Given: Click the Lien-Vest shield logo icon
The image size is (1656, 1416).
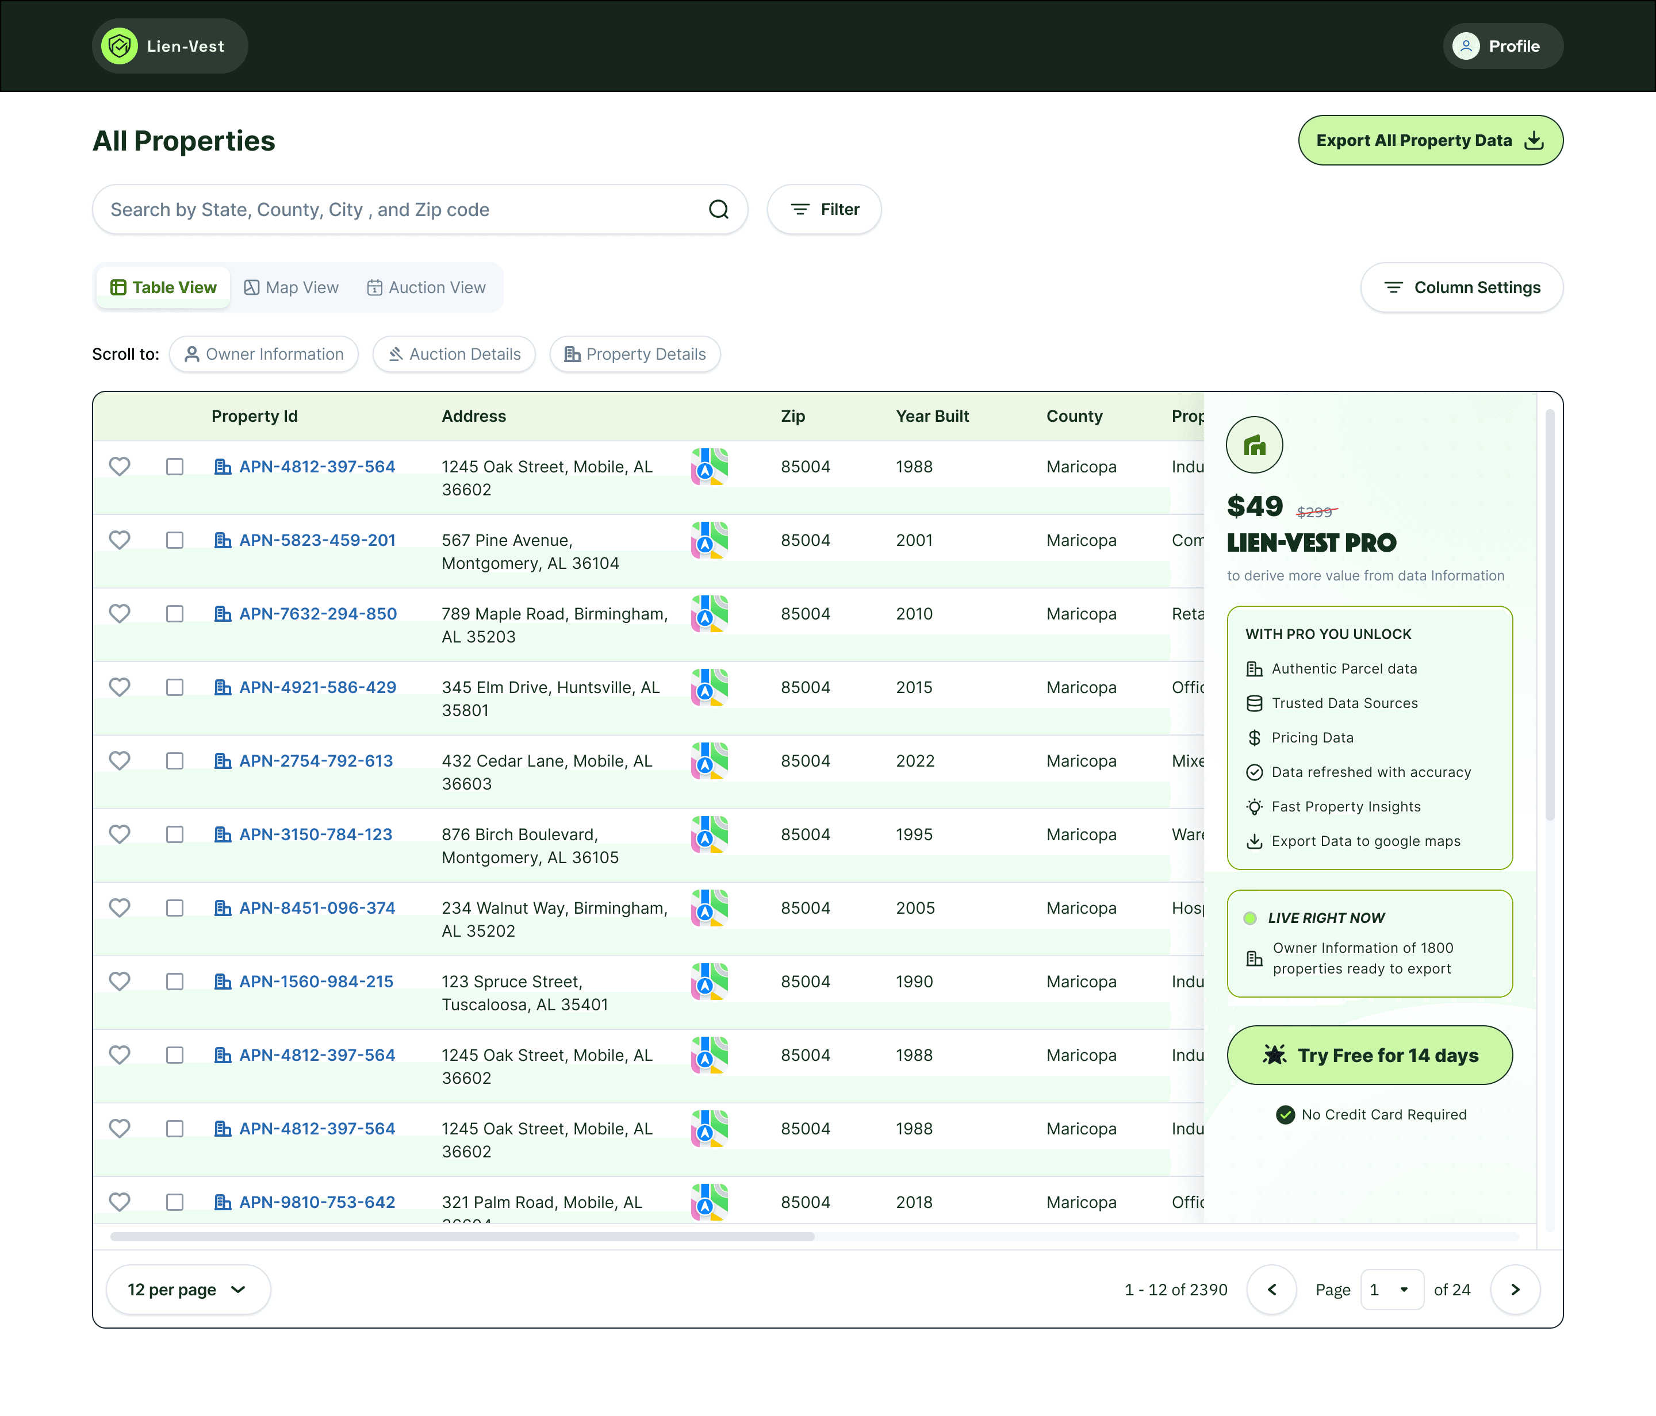Looking at the screenshot, I should click(x=120, y=47).
